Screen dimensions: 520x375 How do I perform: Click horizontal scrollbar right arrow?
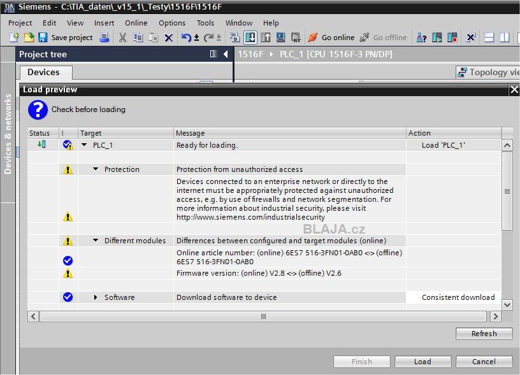pyautogui.click(x=495, y=316)
